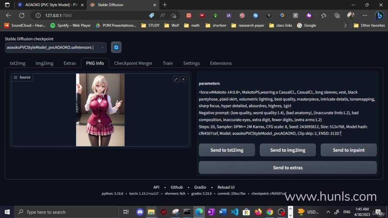
Task: Open the class links bookmarks folder
Action: 281,25
